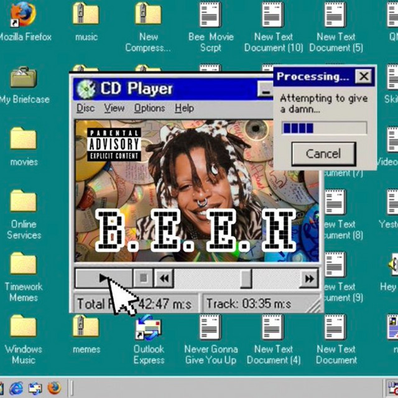Open the memes compressed folder

pos(86,326)
